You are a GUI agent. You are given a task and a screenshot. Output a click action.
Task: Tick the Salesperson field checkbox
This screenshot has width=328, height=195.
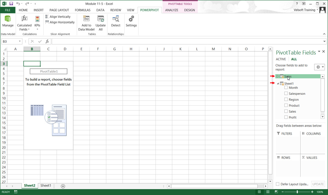coord(286,94)
